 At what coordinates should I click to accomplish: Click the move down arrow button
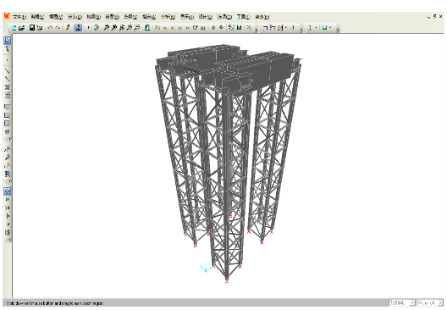coord(221,28)
